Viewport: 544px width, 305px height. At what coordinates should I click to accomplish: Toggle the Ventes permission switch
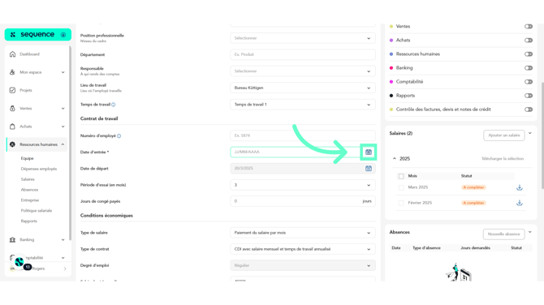528,26
